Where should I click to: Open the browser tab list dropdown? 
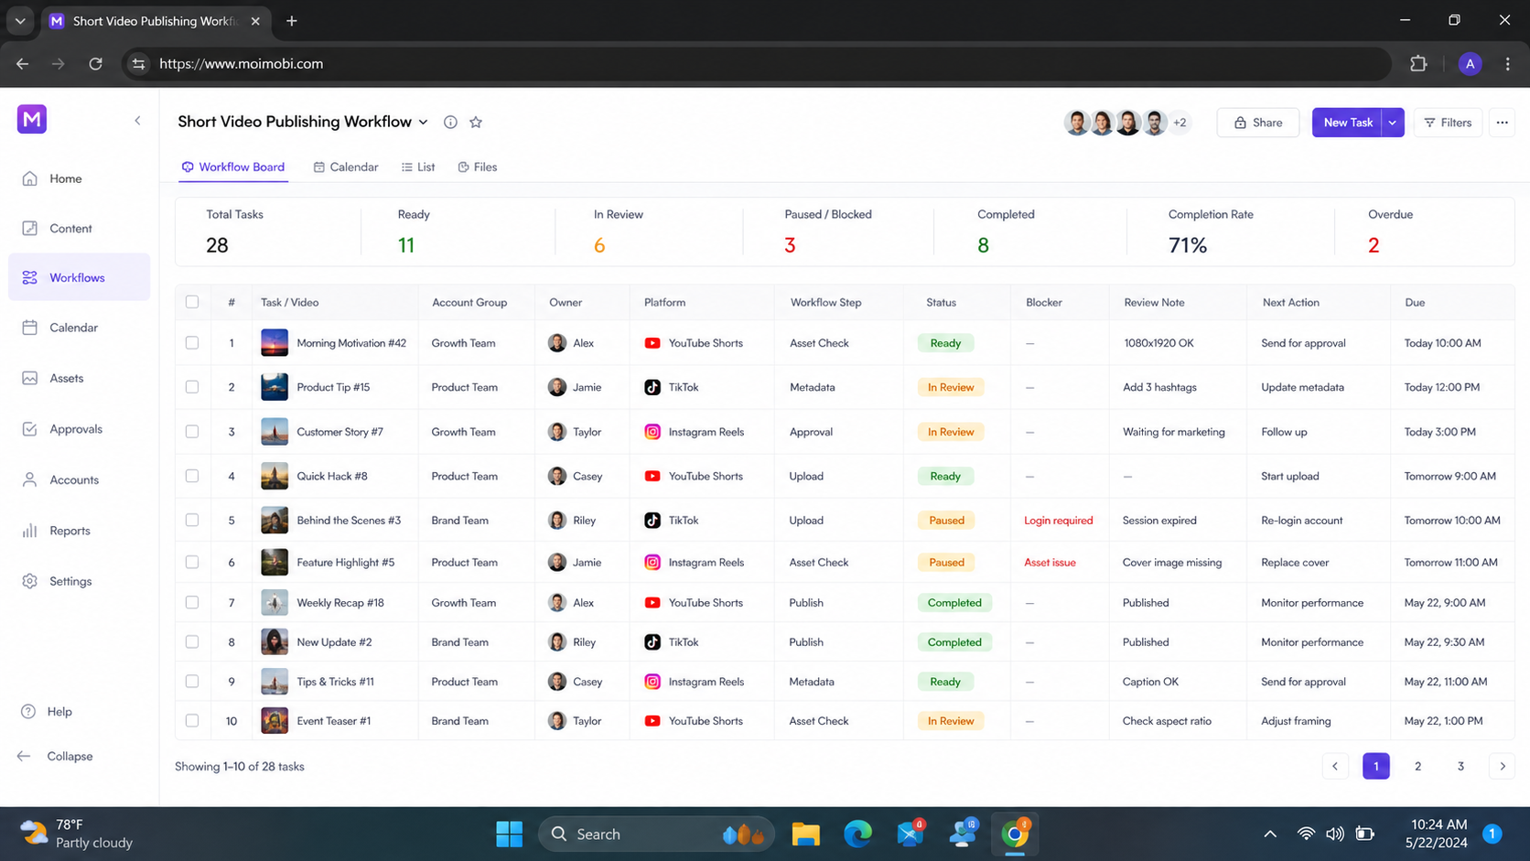[20, 20]
